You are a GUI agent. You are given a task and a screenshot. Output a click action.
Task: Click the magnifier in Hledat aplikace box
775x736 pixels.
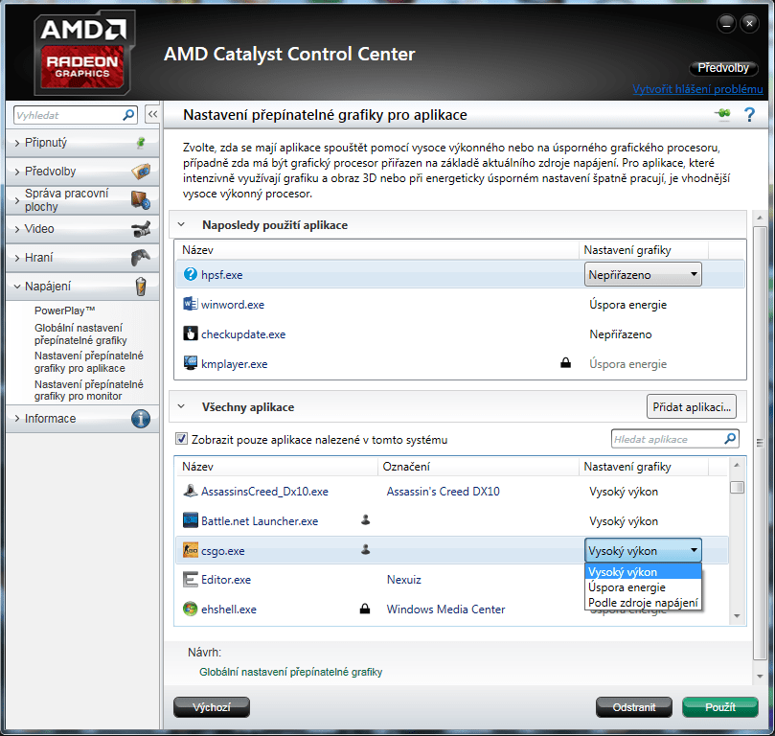(730, 439)
